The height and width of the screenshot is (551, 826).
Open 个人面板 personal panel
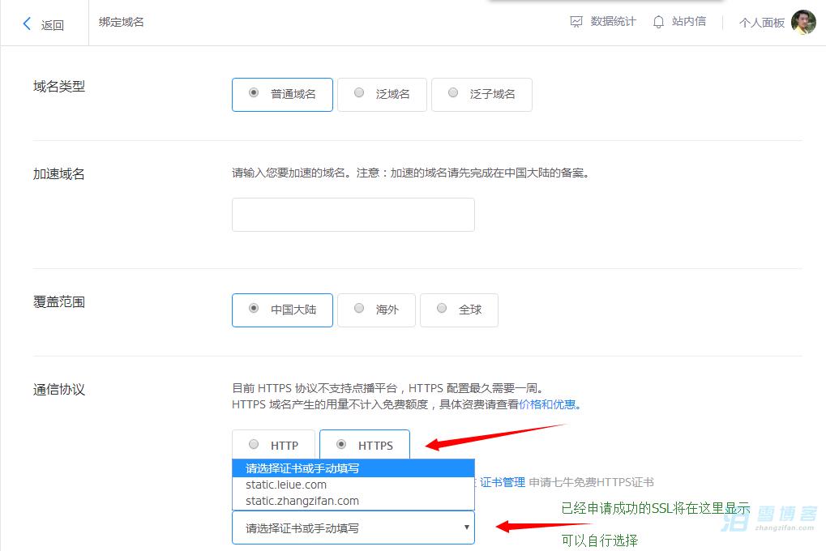pyautogui.click(x=762, y=23)
